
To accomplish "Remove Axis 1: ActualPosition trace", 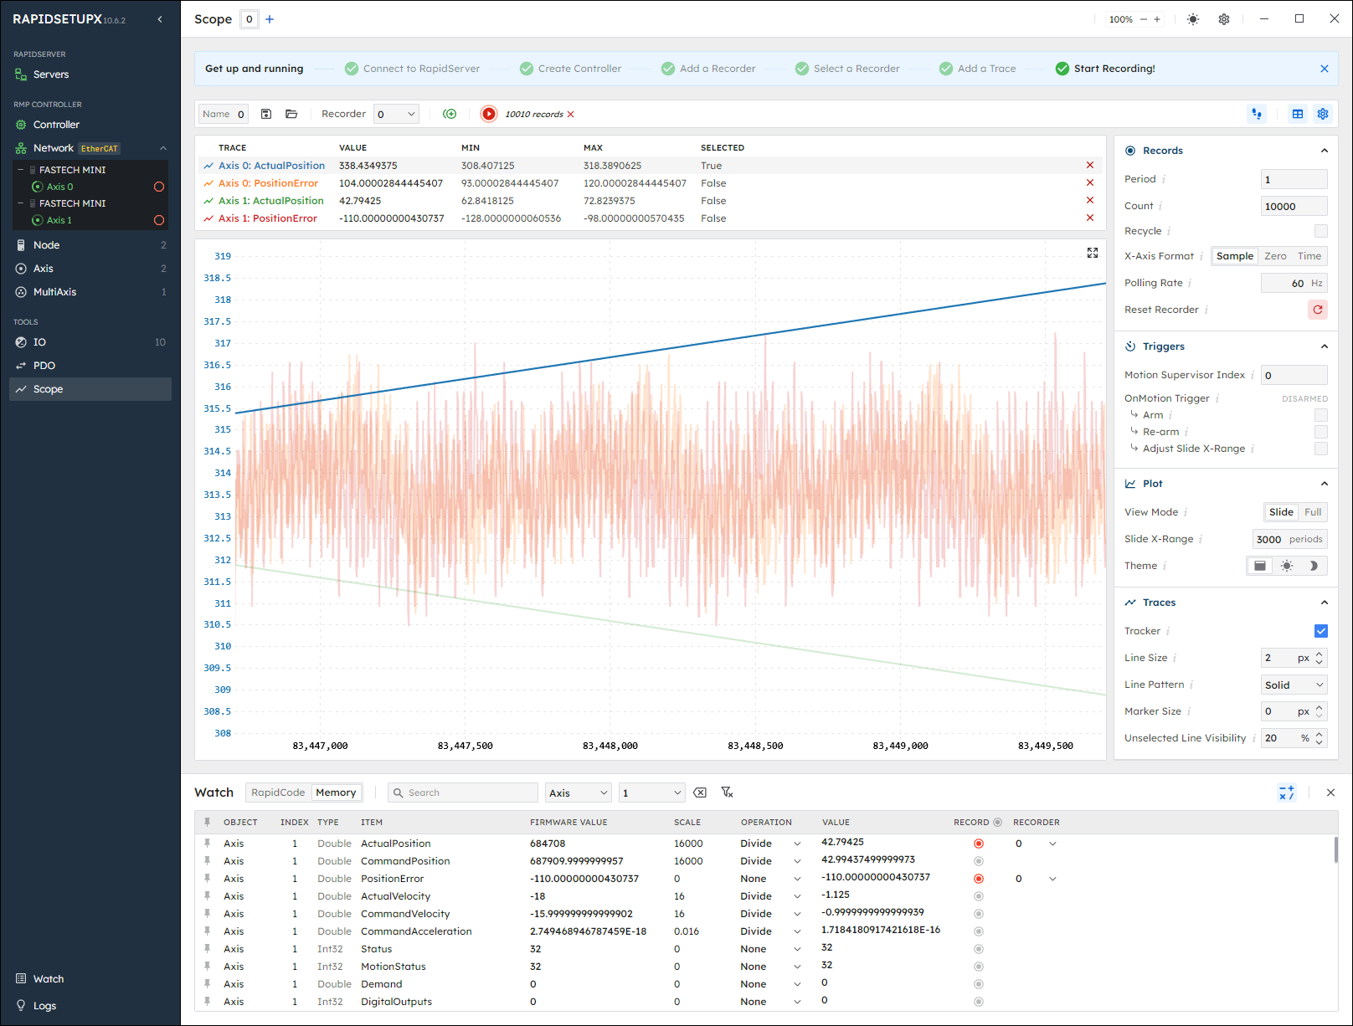I will (1090, 201).
